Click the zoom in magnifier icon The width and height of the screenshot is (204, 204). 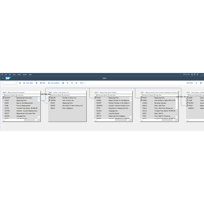point(68,83)
